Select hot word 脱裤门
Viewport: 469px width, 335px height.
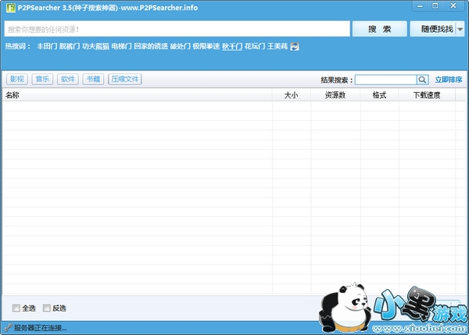[70, 46]
